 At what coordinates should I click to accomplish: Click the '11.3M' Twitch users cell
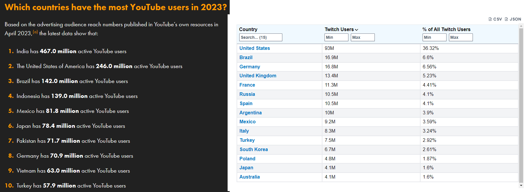pos(371,85)
